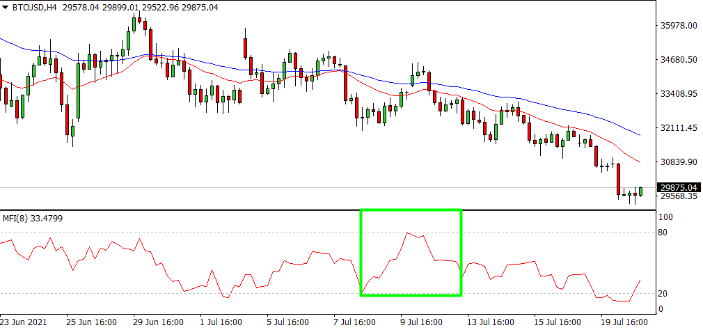
Task: Click the MFI peak inside the green box
Action: coord(408,234)
